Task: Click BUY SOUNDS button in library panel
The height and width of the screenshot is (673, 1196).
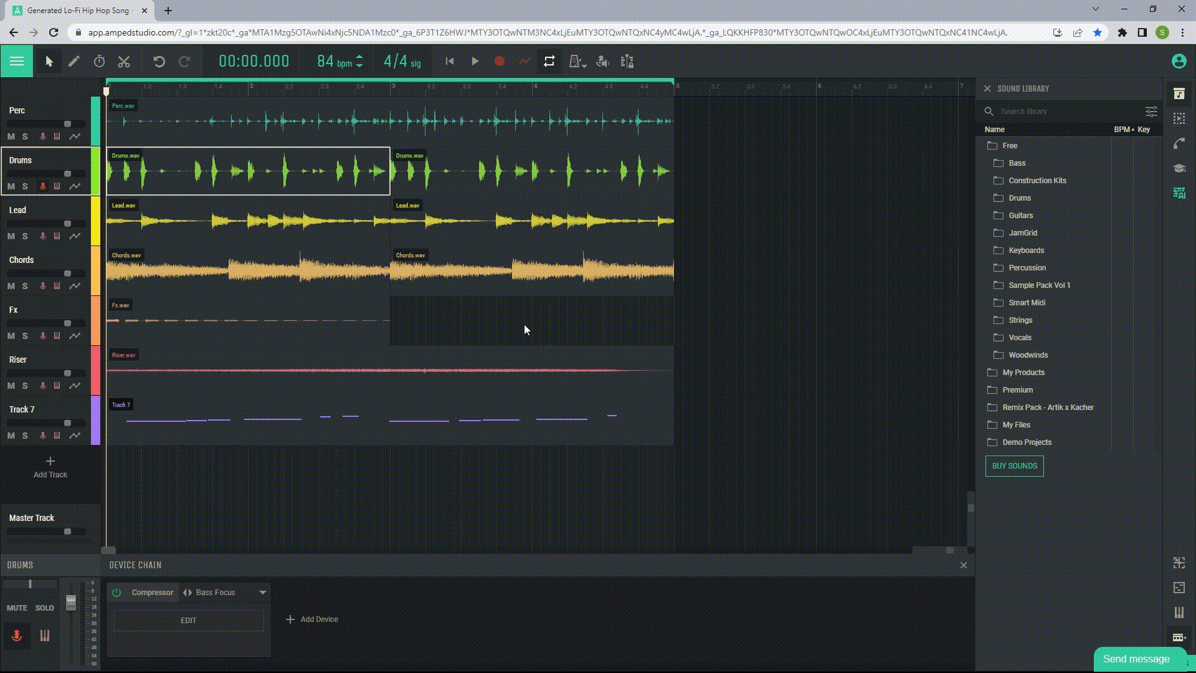Action: pos(1015,465)
